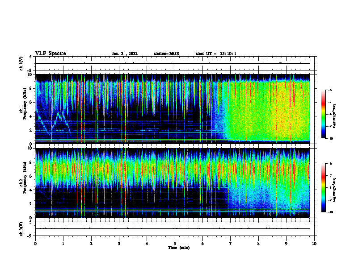Click time axis tick label "5"
Screen dimensions: 354x273
click(x=175, y=244)
